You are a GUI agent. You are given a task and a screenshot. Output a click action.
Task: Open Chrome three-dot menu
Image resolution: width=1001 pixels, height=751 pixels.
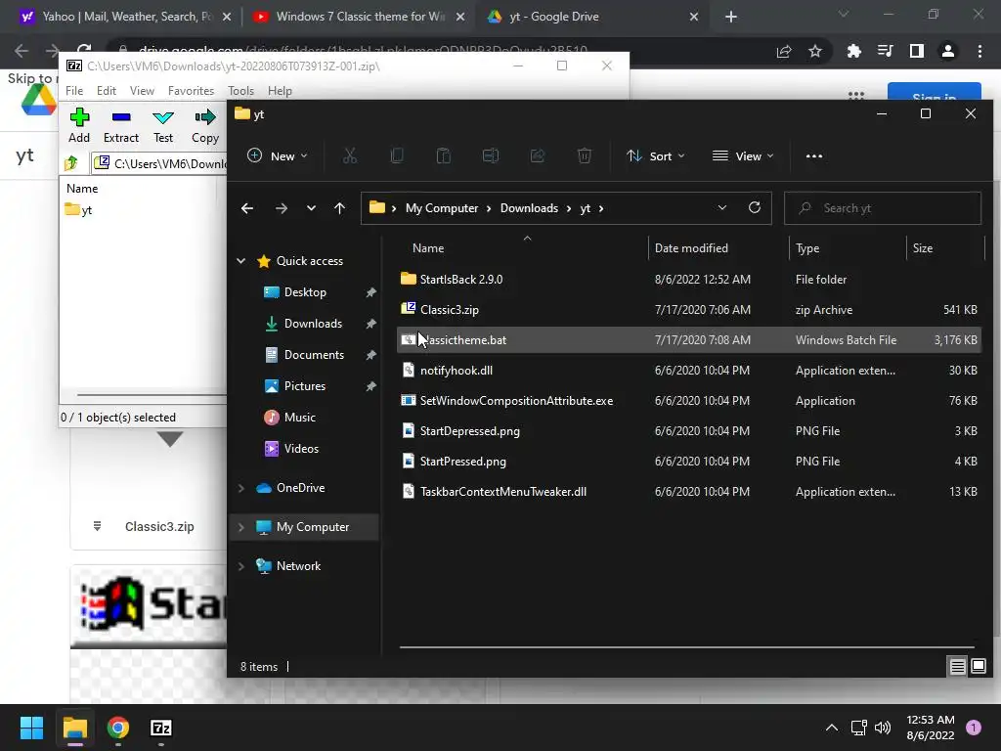pos(979,51)
